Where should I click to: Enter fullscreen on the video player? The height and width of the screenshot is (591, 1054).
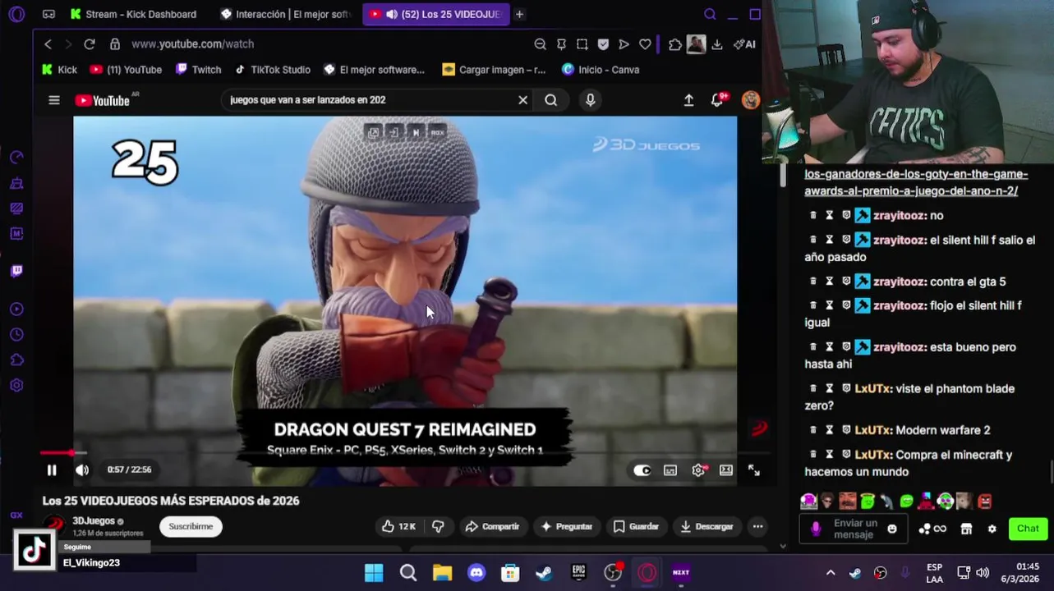click(x=754, y=470)
